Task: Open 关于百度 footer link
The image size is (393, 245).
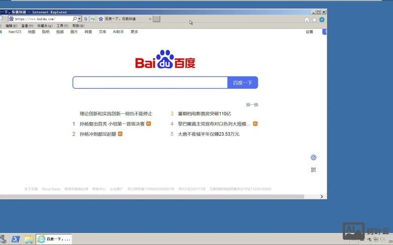Action: pos(31,189)
